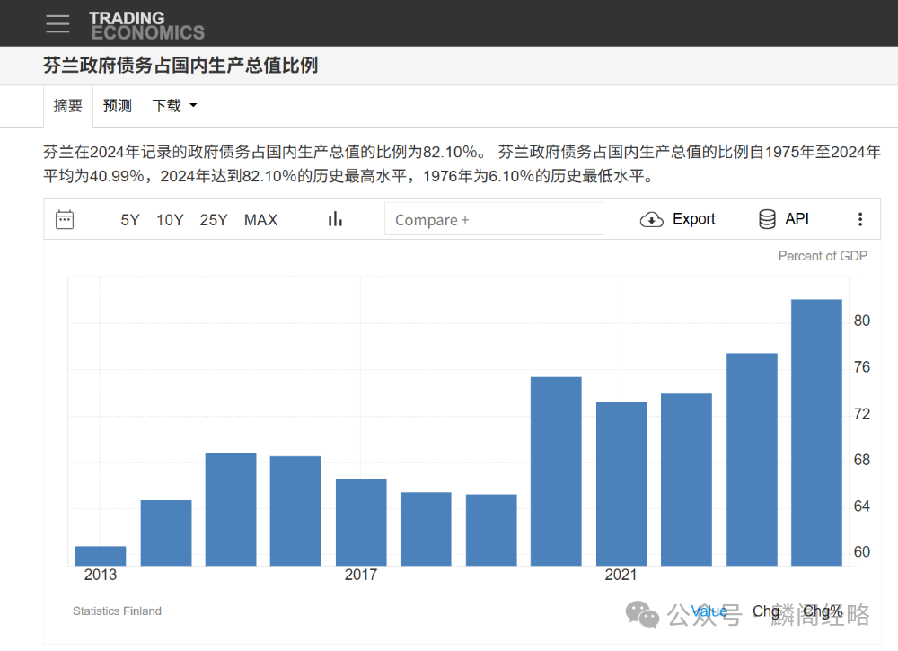Open the Export download menu
898x651 pixels.
[x=678, y=218]
